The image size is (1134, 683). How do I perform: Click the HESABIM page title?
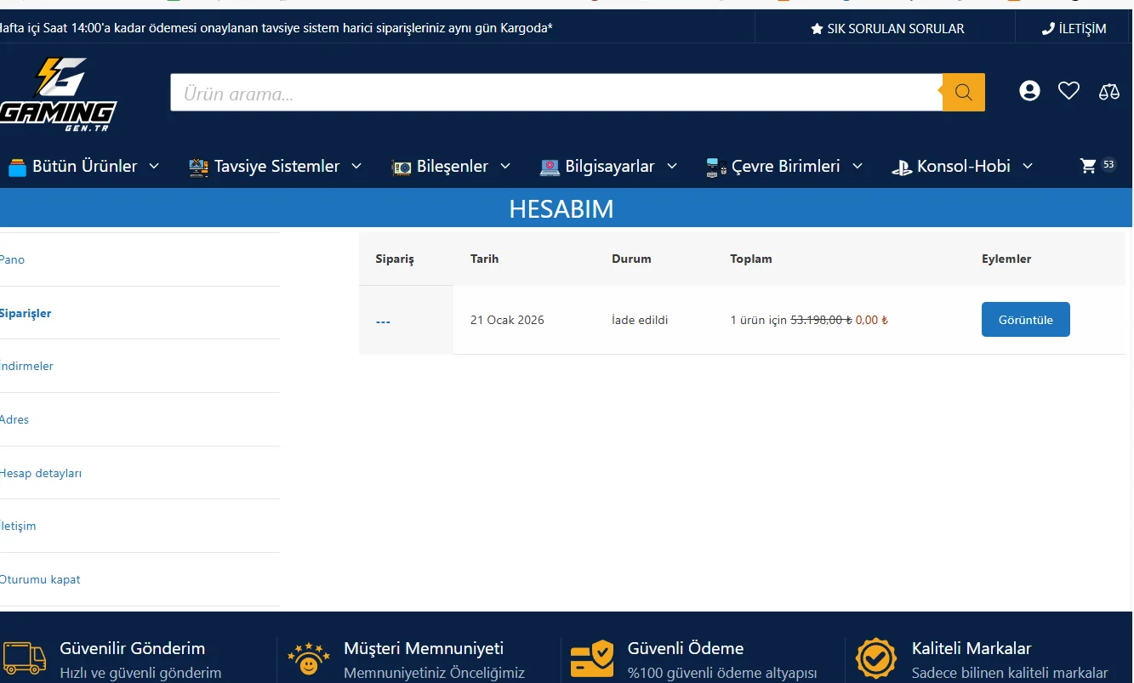pyautogui.click(x=561, y=208)
